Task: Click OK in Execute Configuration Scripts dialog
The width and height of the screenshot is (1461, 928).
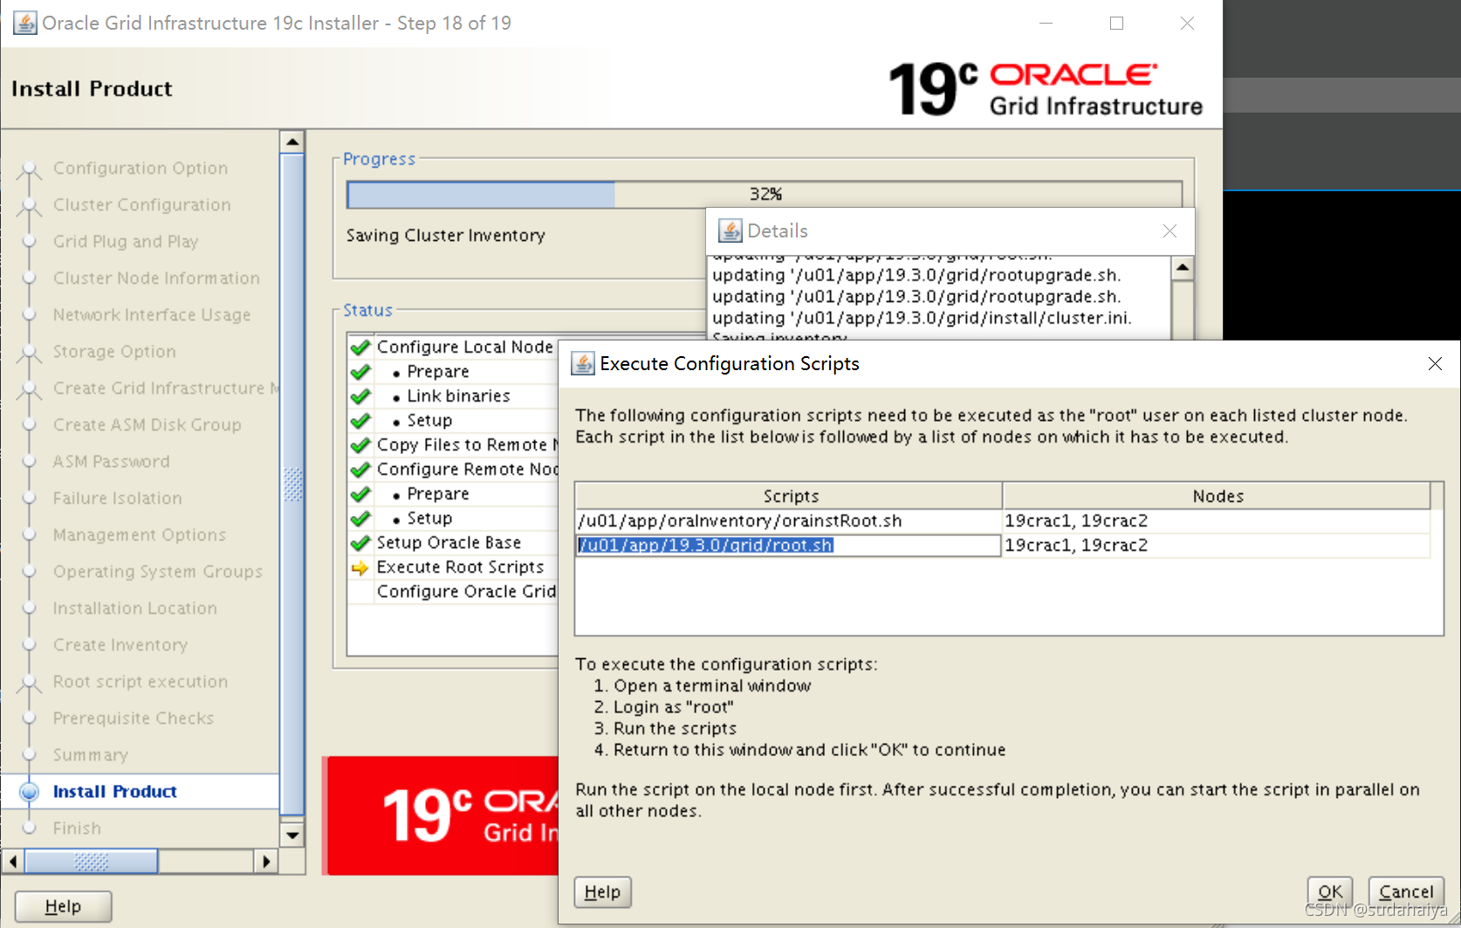Action: click(x=1329, y=891)
